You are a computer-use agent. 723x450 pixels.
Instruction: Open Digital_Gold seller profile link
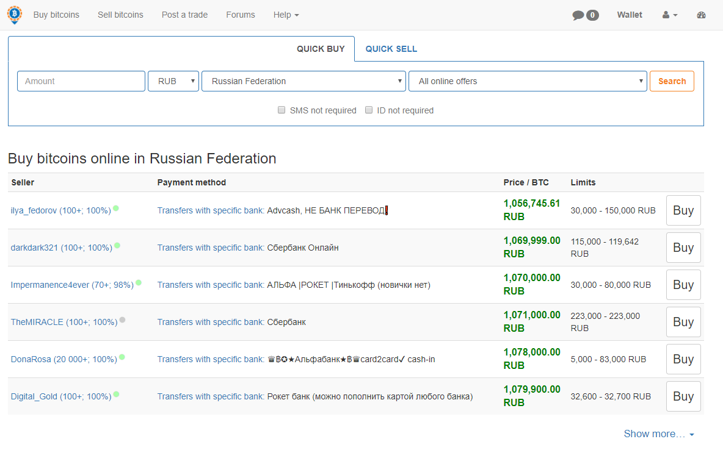click(61, 396)
